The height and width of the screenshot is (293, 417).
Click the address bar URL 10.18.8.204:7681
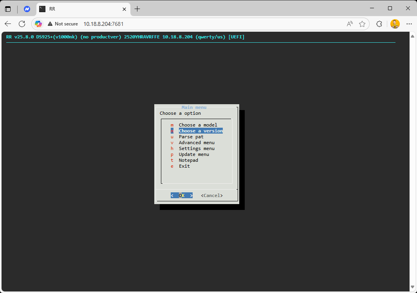(103, 24)
